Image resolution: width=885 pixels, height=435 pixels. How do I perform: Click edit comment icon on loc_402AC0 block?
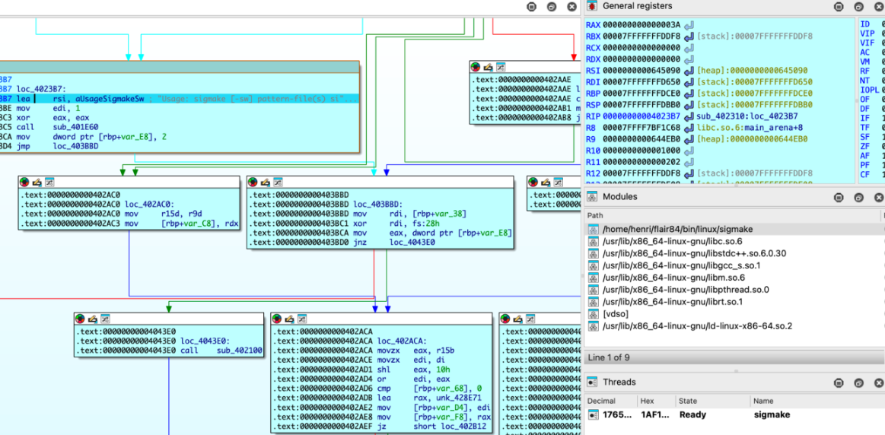[x=37, y=183]
